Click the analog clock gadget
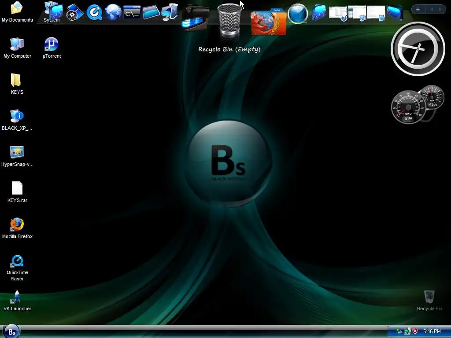Screen dimensions: 451x338 [418, 49]
